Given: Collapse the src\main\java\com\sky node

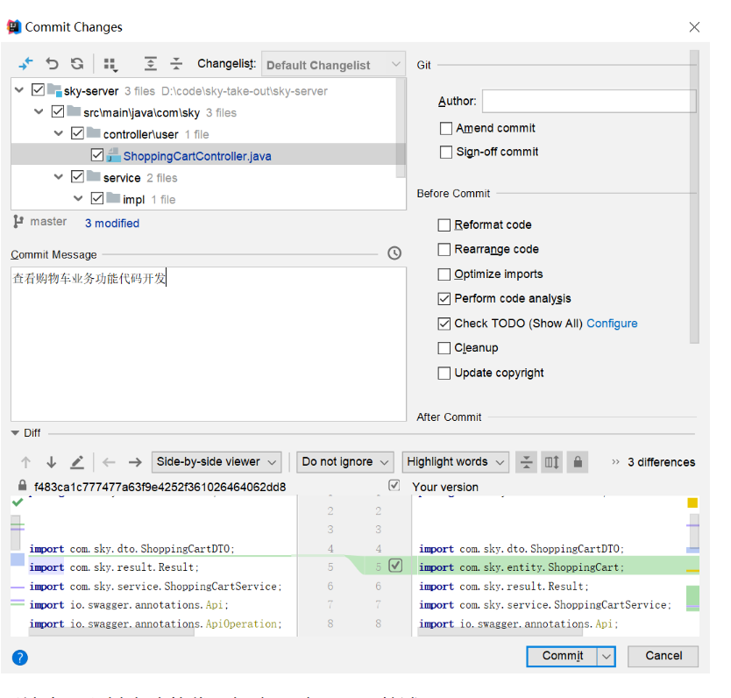Looking at the screenshot, I should coord(39,111).
